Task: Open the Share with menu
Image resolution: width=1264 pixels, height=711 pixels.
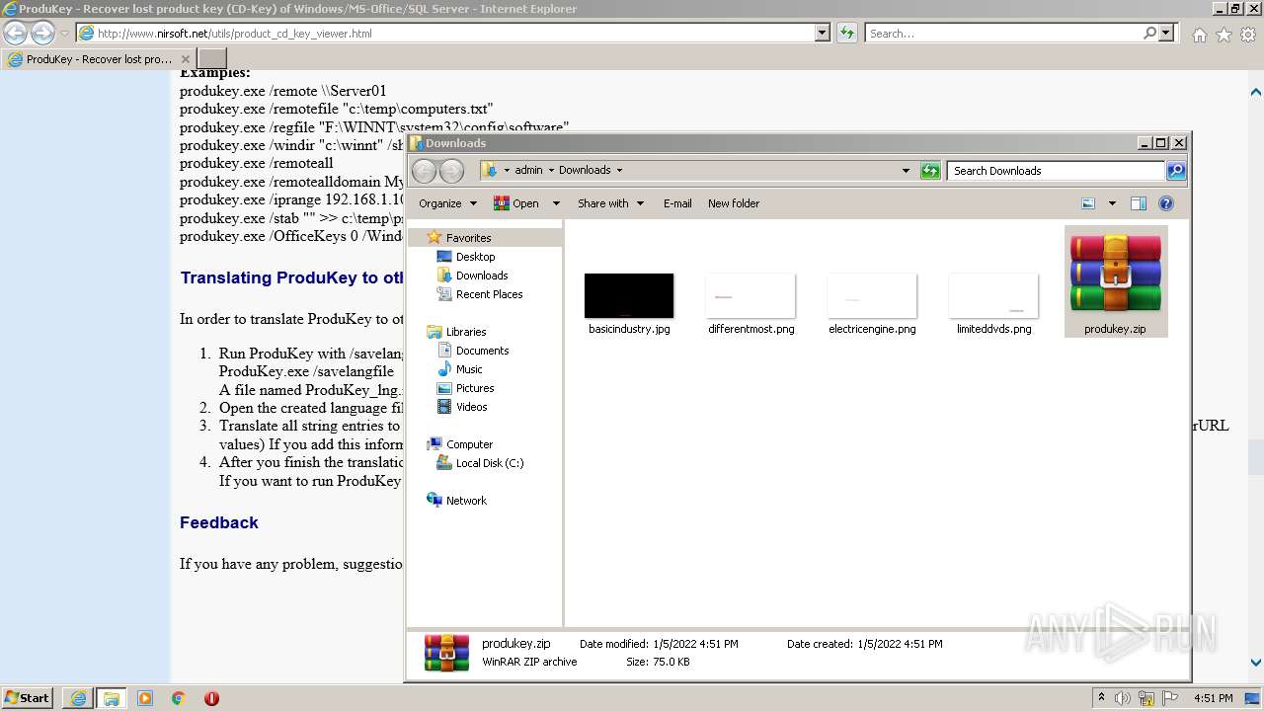Action: 610,203
